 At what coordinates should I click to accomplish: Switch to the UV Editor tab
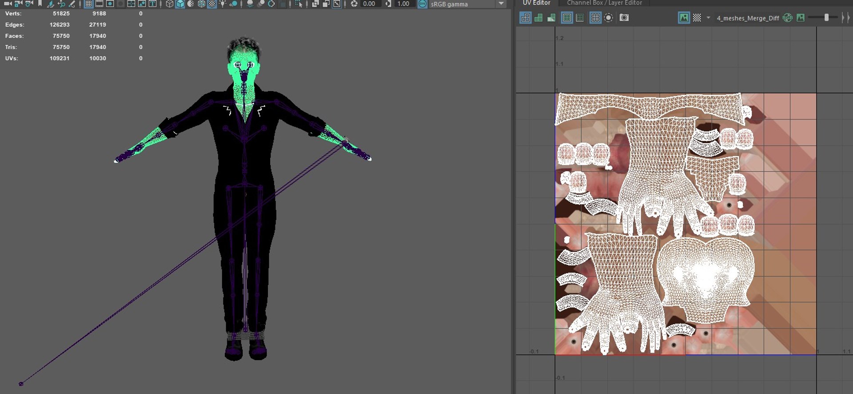tap(536, 3)
